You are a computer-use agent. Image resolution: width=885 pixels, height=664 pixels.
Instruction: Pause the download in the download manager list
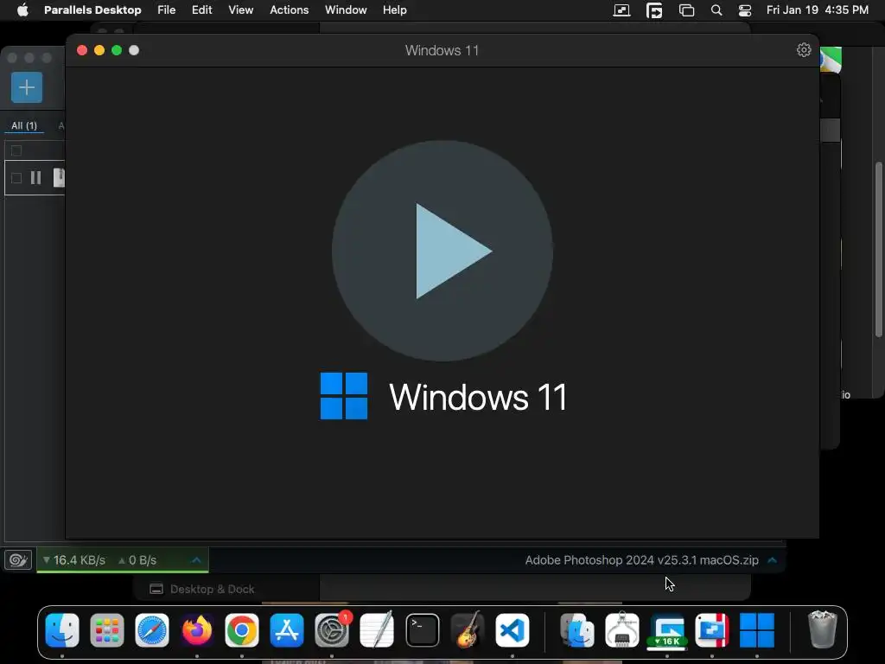click(35, 178)
